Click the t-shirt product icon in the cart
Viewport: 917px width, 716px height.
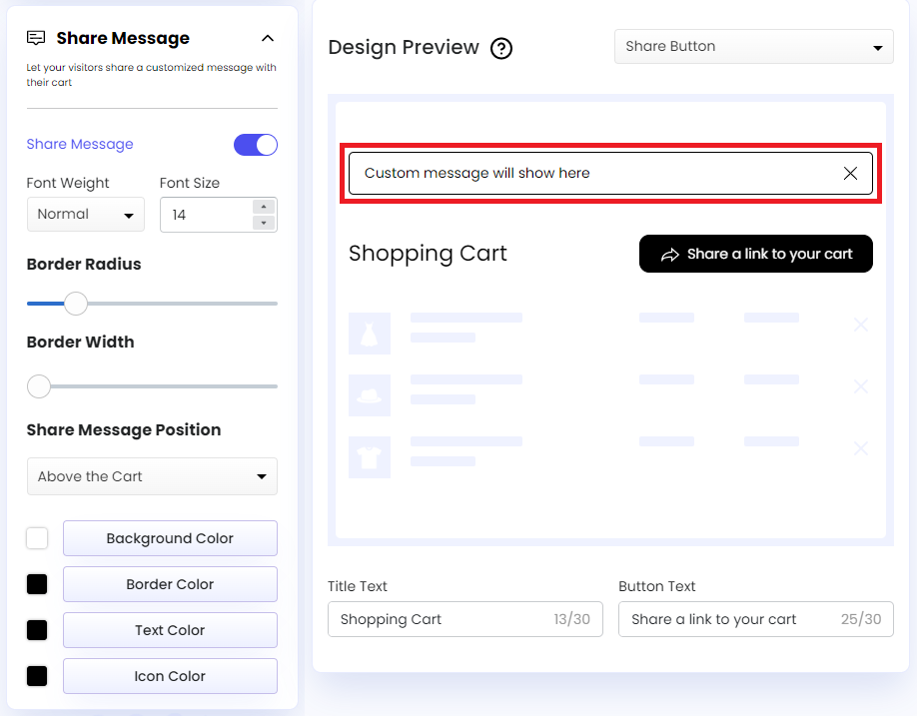click(x=370, y=456)
